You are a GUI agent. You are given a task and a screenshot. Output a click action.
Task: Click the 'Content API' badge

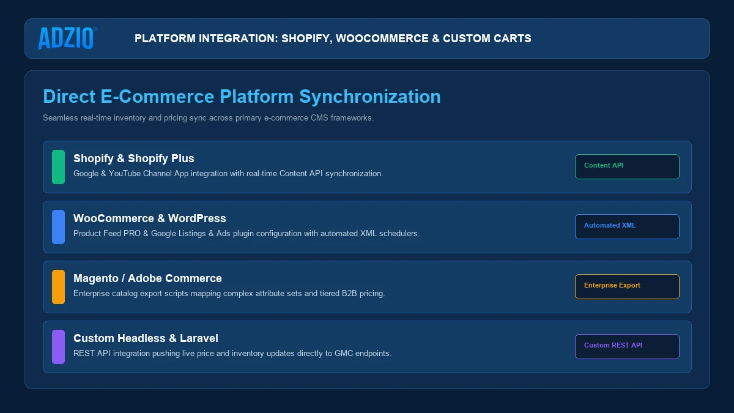tap(627, 166)
